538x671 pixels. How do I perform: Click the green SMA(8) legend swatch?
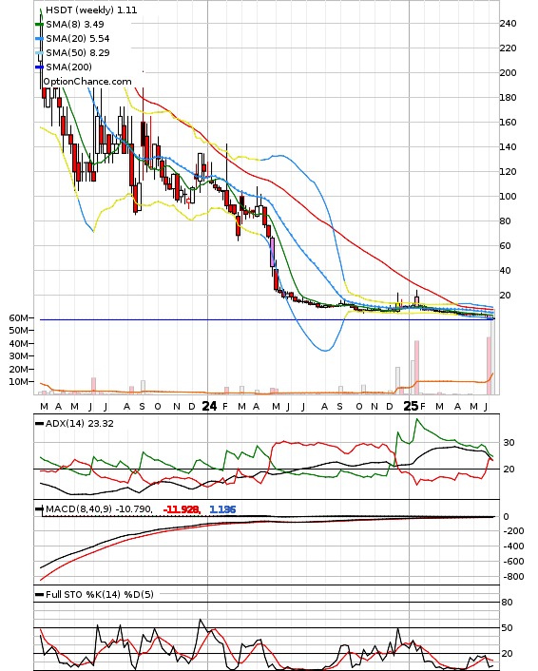click(x=39, y=25)
